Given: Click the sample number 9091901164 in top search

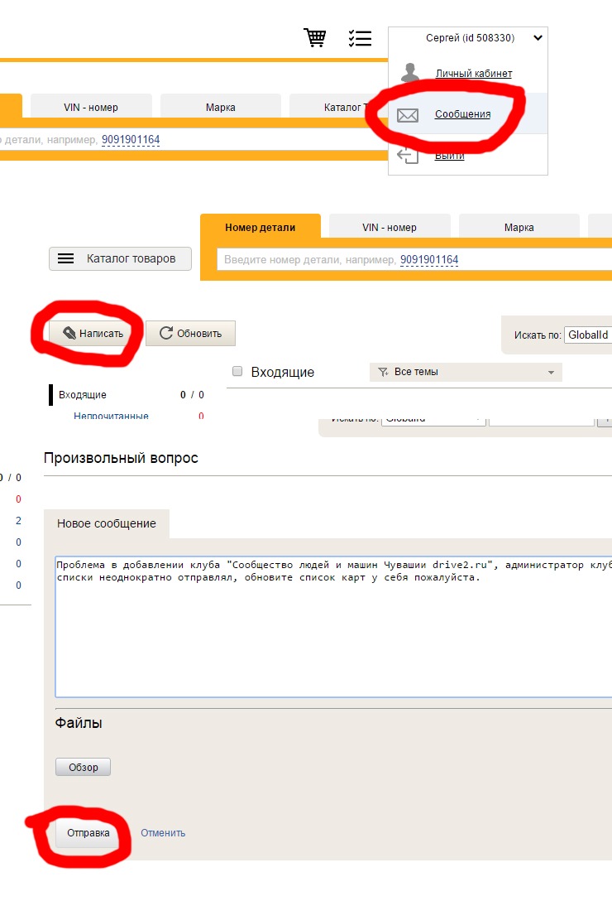Looking at the screenshot, I should tap(131, 140).
